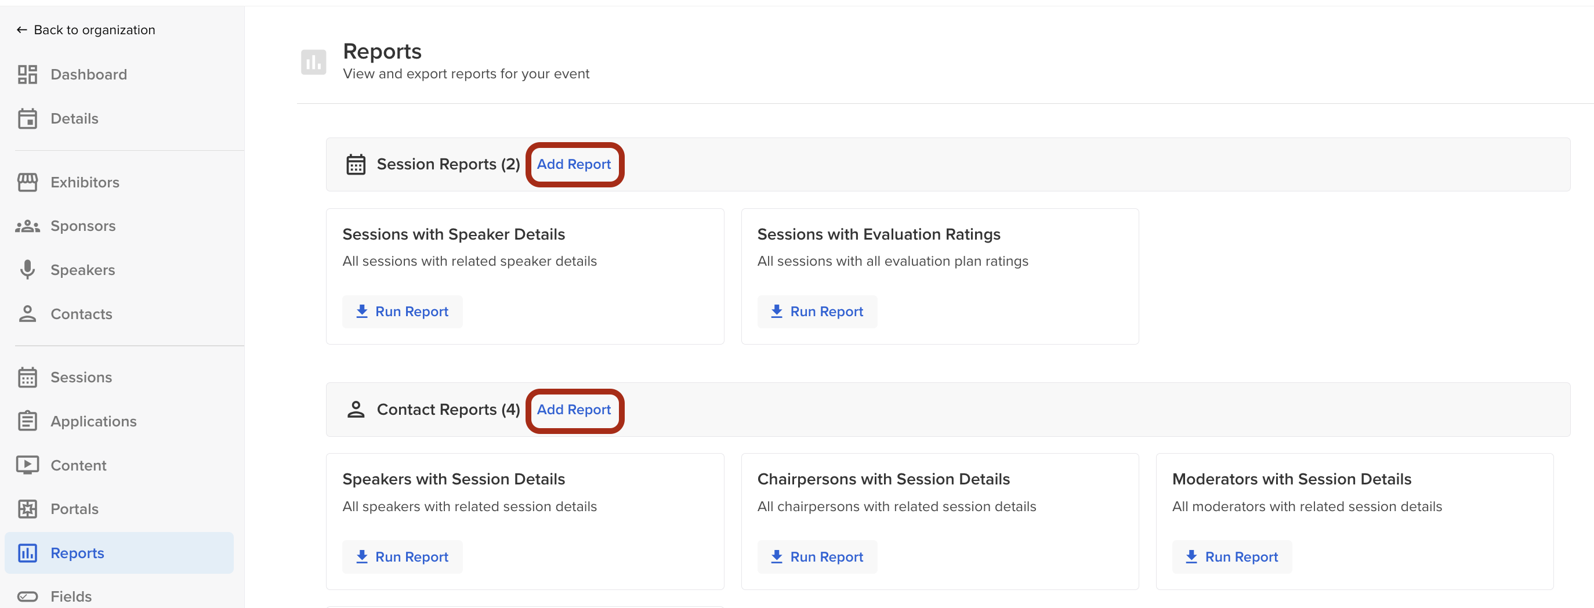Navigate to Portals
The image size is (1594, 608).
pos(74,509)
